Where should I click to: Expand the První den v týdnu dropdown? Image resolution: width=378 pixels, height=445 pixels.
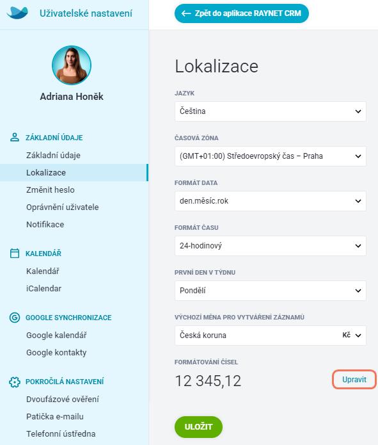point(271,291)
